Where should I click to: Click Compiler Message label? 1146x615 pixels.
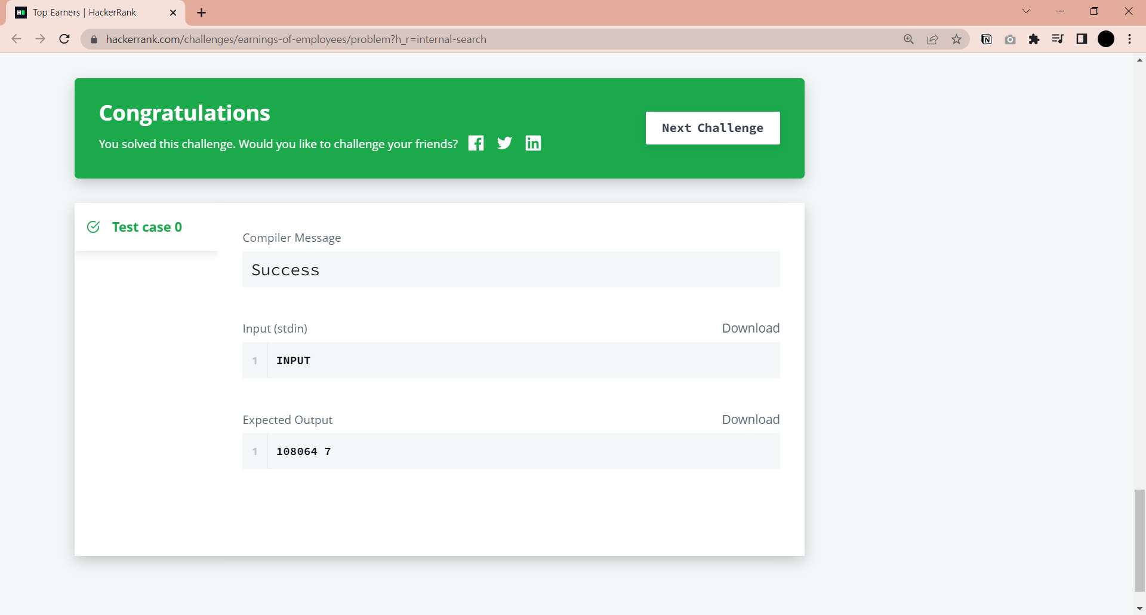click(292, 238)
